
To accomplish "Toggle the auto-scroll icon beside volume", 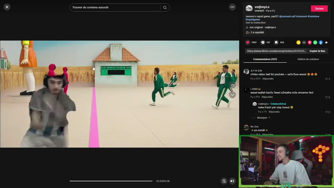I will tap(224, 181).
